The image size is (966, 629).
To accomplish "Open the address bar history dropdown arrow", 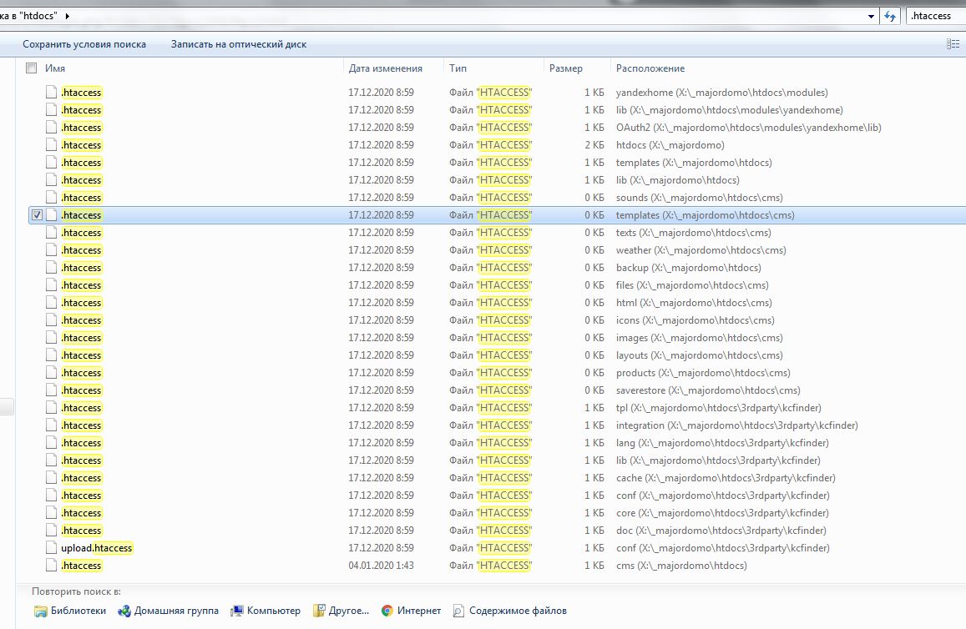I will click(871, 16).
